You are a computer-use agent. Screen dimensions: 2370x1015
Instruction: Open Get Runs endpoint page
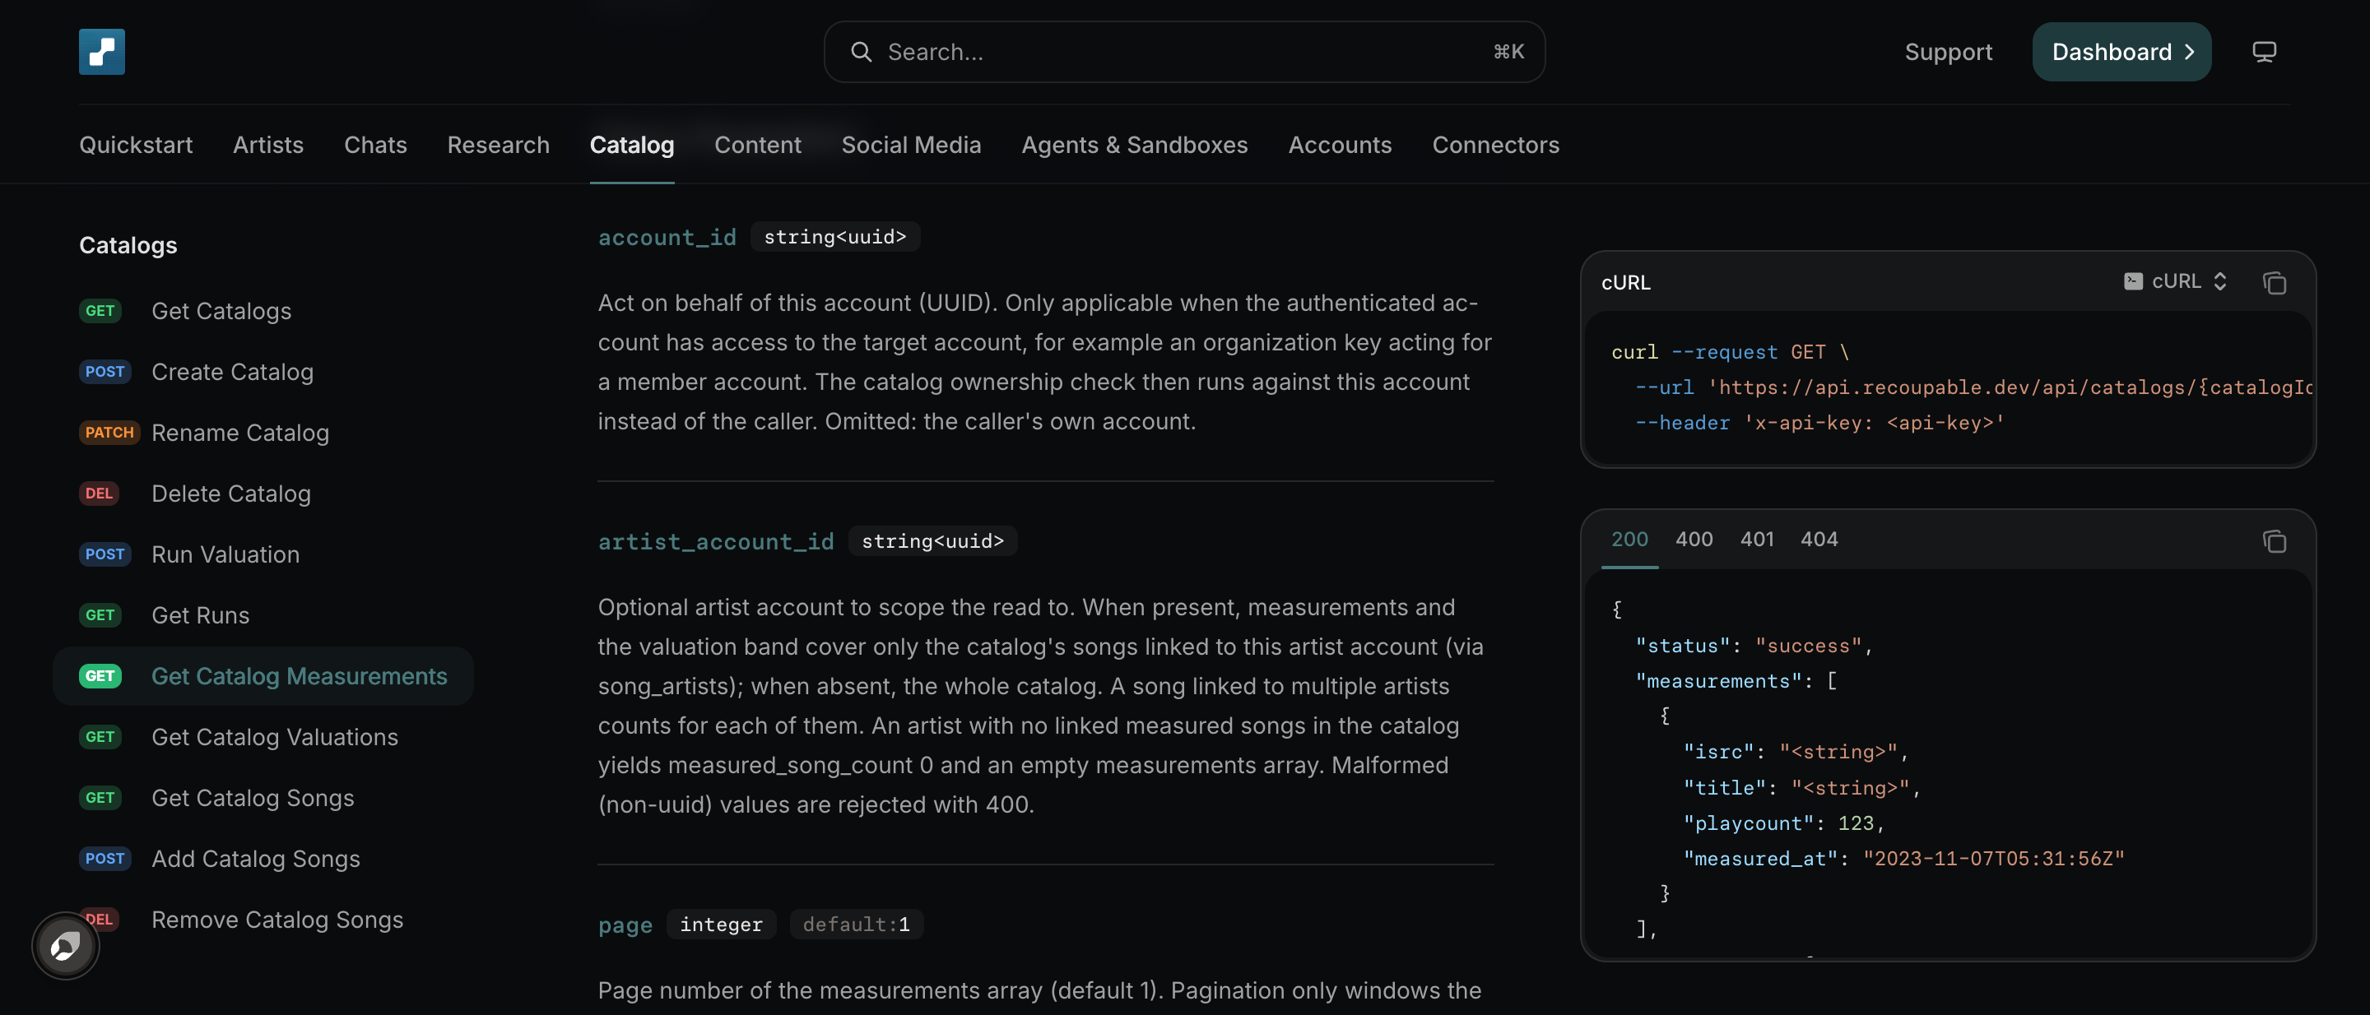[263, 615]
